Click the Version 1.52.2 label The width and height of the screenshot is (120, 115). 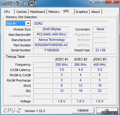tap(35, 111)
